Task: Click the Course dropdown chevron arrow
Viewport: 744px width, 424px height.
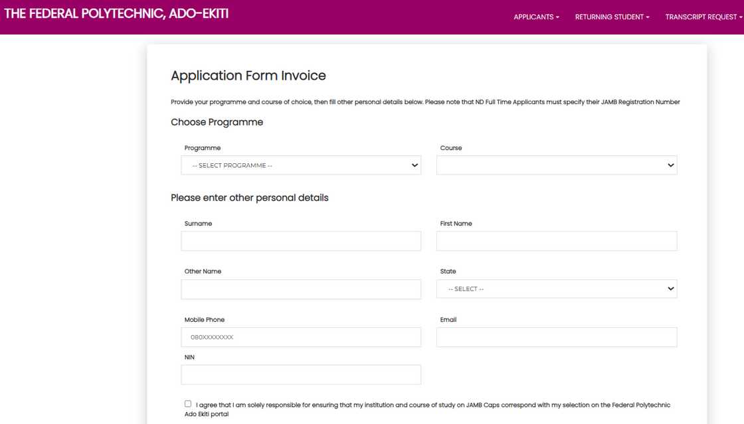Action: [x=670, y=165]
